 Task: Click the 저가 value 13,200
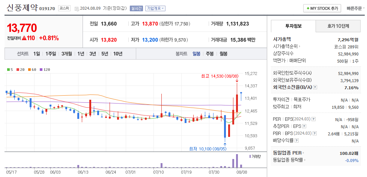coord(150,40)
